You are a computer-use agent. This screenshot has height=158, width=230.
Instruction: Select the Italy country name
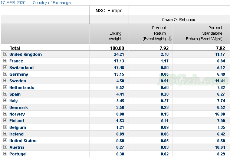(13, 101)
